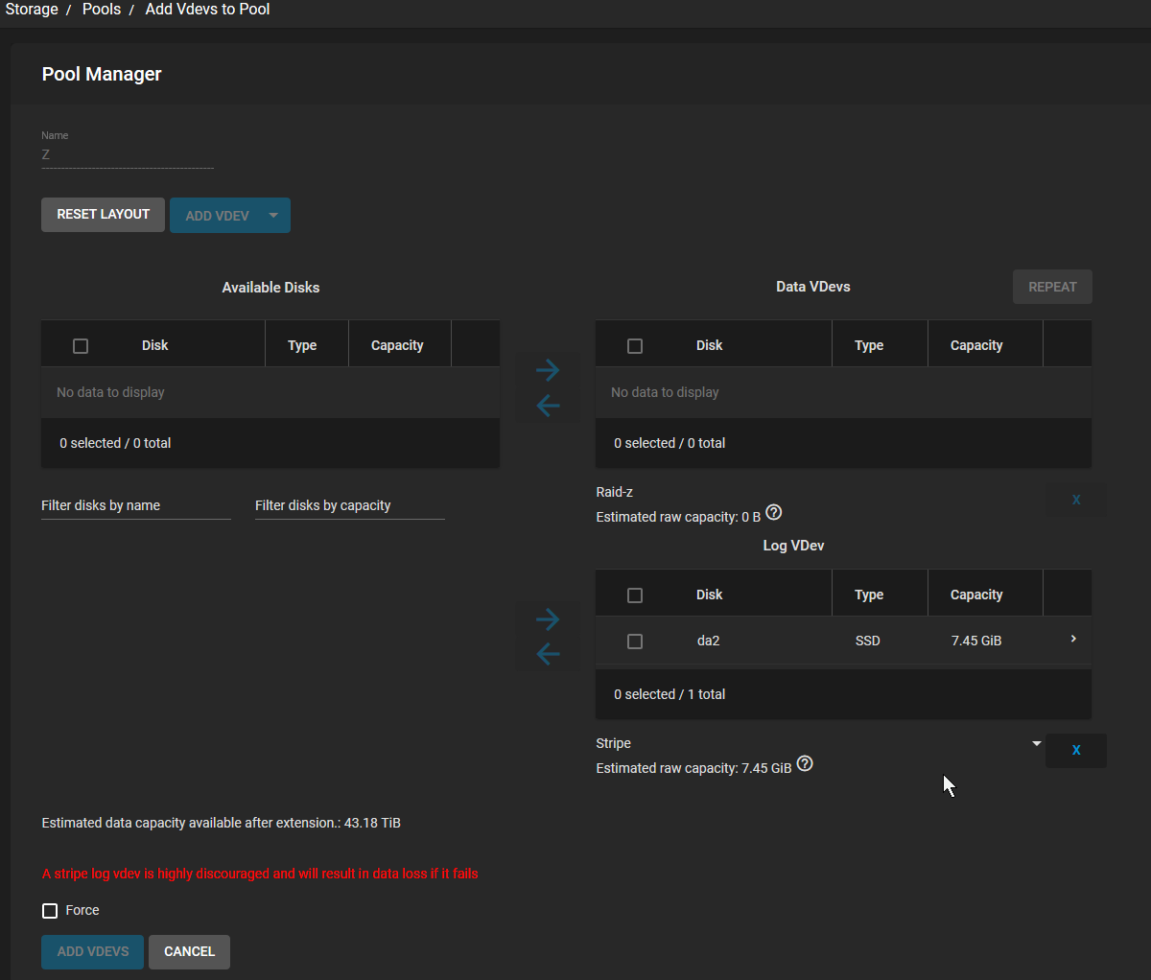
Task: Click left arrow to remove disks from Data VDevs
Action: (548, 406)
